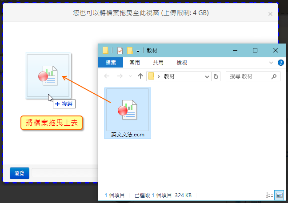Click the 瀏覽 browse button
The image size is (288, 203).
click(19, 173)
